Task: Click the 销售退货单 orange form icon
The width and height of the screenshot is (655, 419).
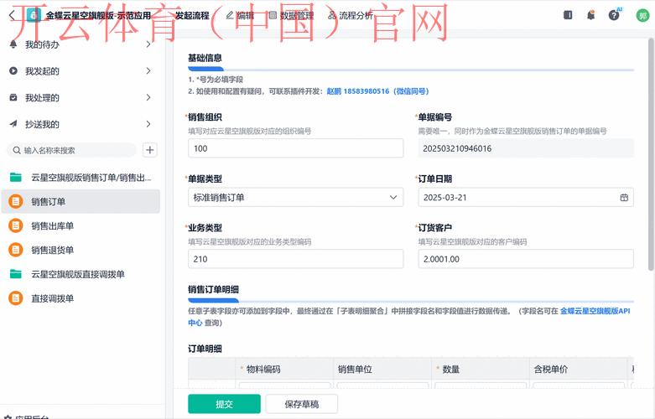Action: (16, 250)
